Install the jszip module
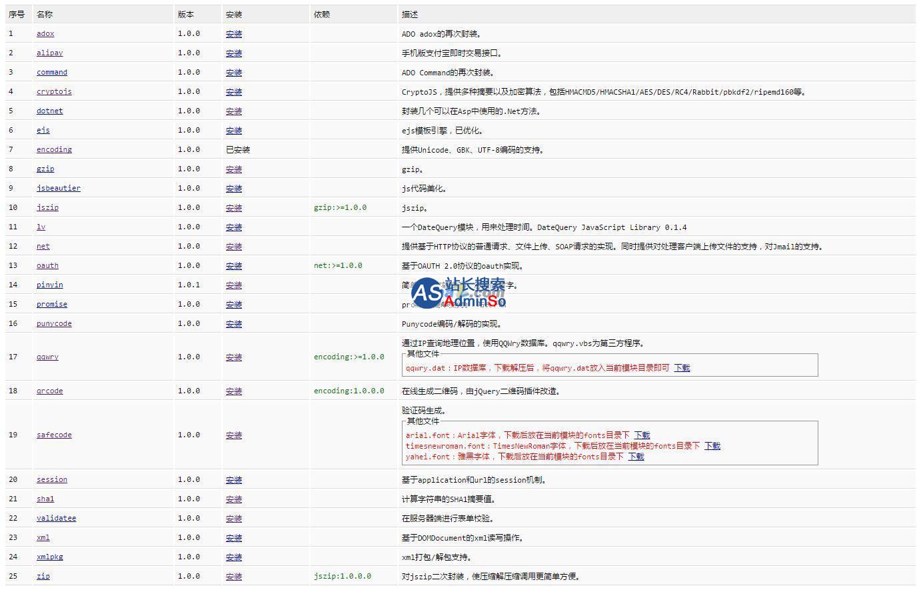 click(x=234, y=207)
